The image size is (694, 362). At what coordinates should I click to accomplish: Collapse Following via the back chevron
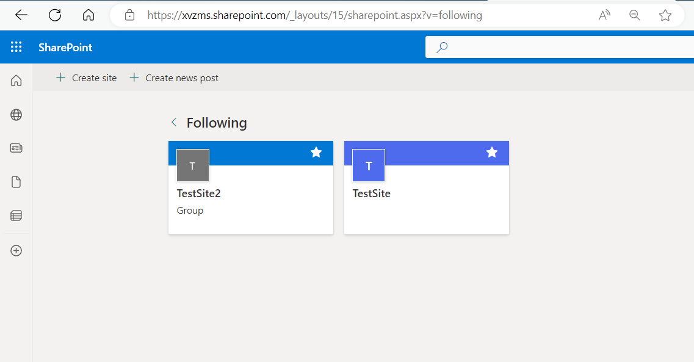174,122
